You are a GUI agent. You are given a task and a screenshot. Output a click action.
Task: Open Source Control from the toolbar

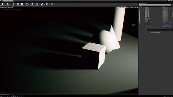pos(7,4)
